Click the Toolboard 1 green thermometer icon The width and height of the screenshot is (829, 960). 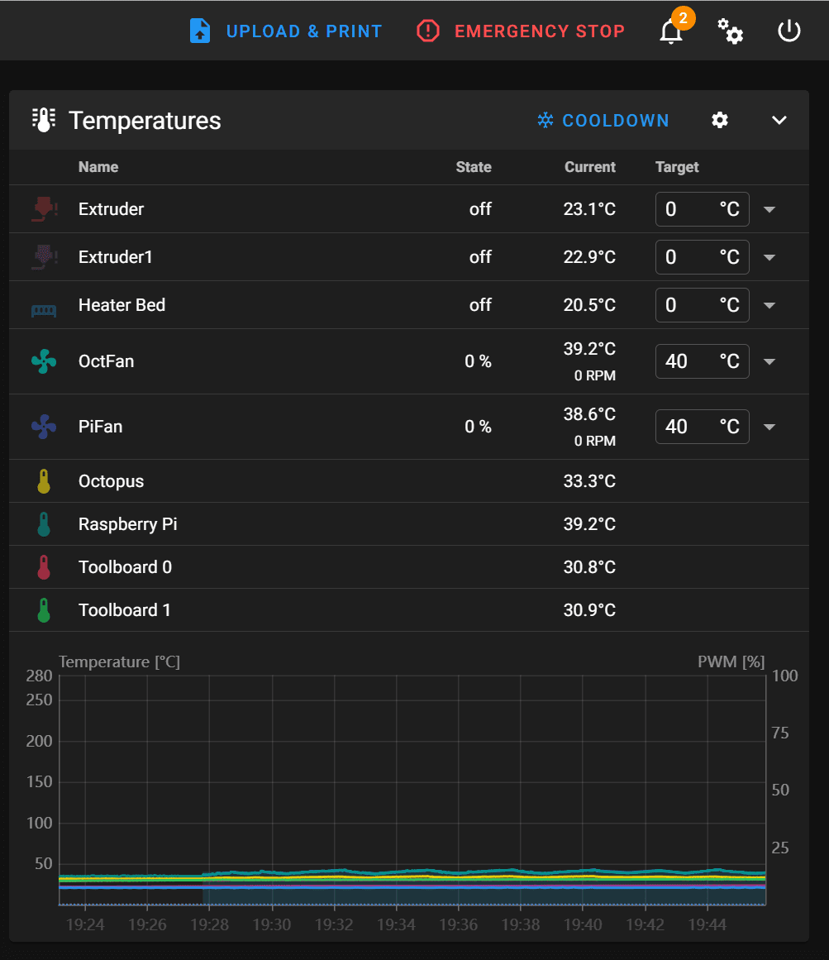44,609
